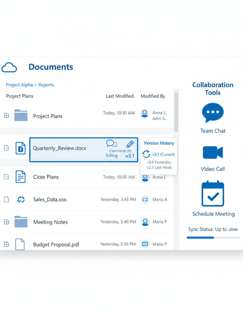Image resolution: width=243 pixels, height=311 pixels.
Task: Toggle the box left of Quarterly_Review.docx
Action: (x=7, y=148)
